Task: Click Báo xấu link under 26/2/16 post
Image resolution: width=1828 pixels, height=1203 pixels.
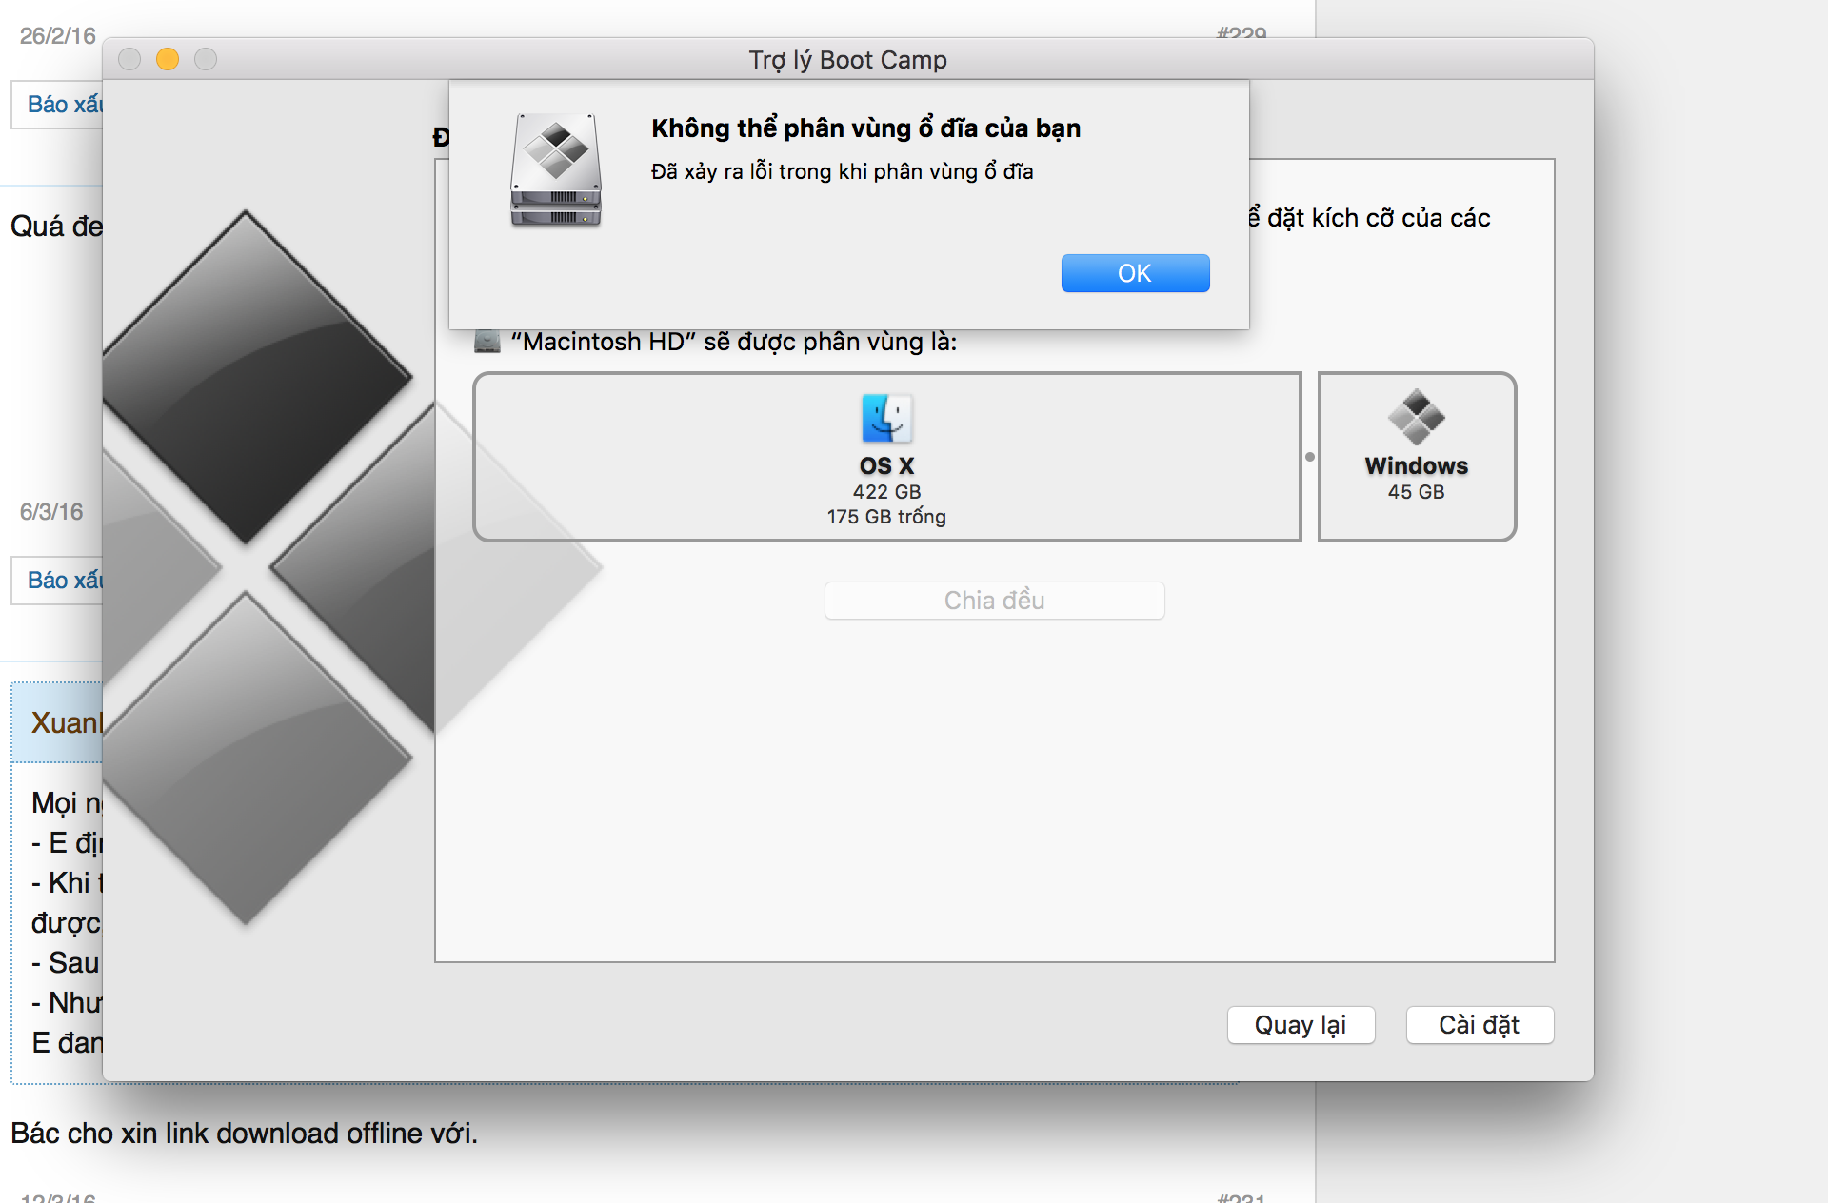Action: [64, 104]
